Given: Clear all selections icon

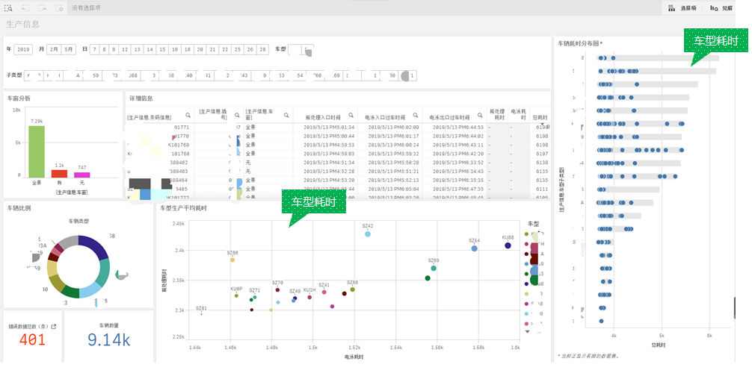Looking at the screenshot, I should [x=59, y=8].
